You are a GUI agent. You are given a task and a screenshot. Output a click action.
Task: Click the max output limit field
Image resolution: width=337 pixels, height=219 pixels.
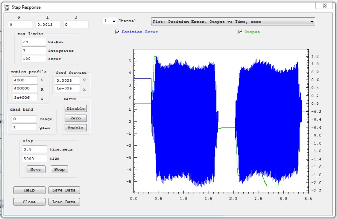click(x=33, y=42)
